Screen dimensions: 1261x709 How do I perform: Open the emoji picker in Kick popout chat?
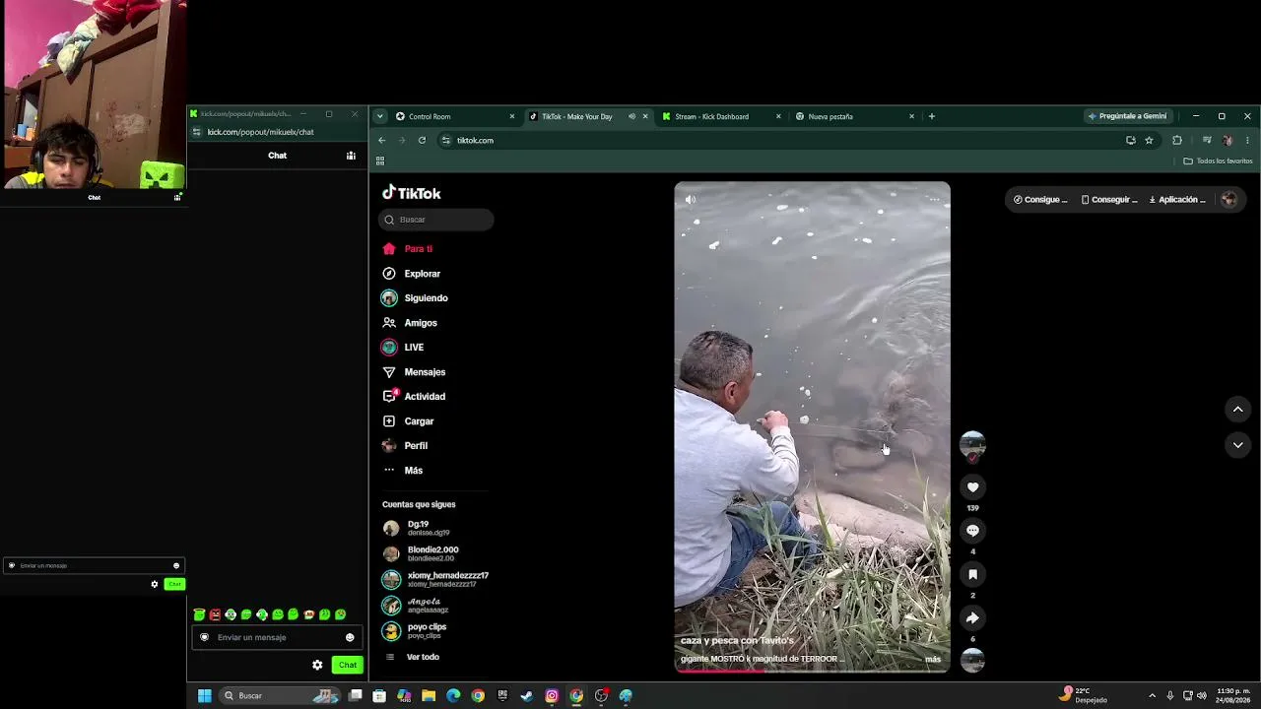[x=350, y=637]
